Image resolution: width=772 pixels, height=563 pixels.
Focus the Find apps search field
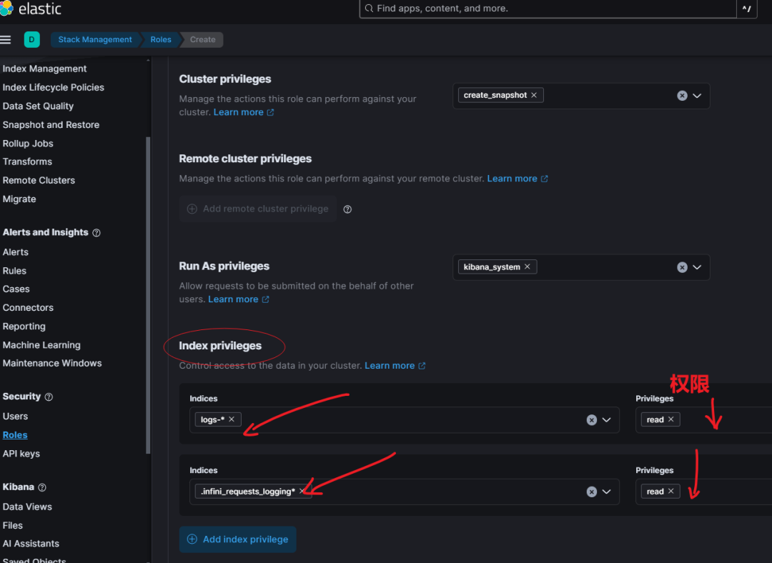point(548,9)
